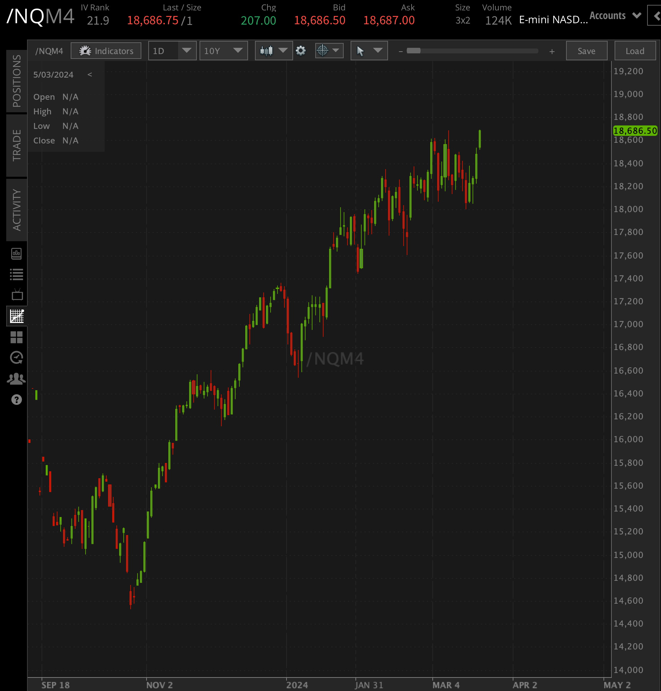Open the widgets grid icon in sidebar
The image size is (661, 691).
pyautogui.click(x=17, y=338)
